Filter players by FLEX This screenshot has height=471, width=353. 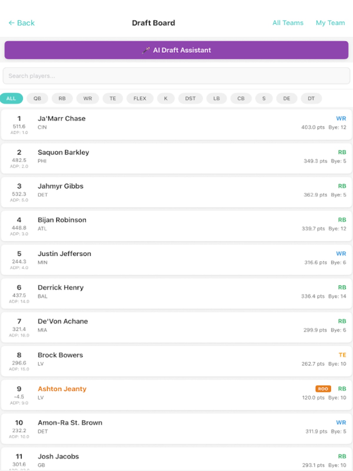[140, 98]
